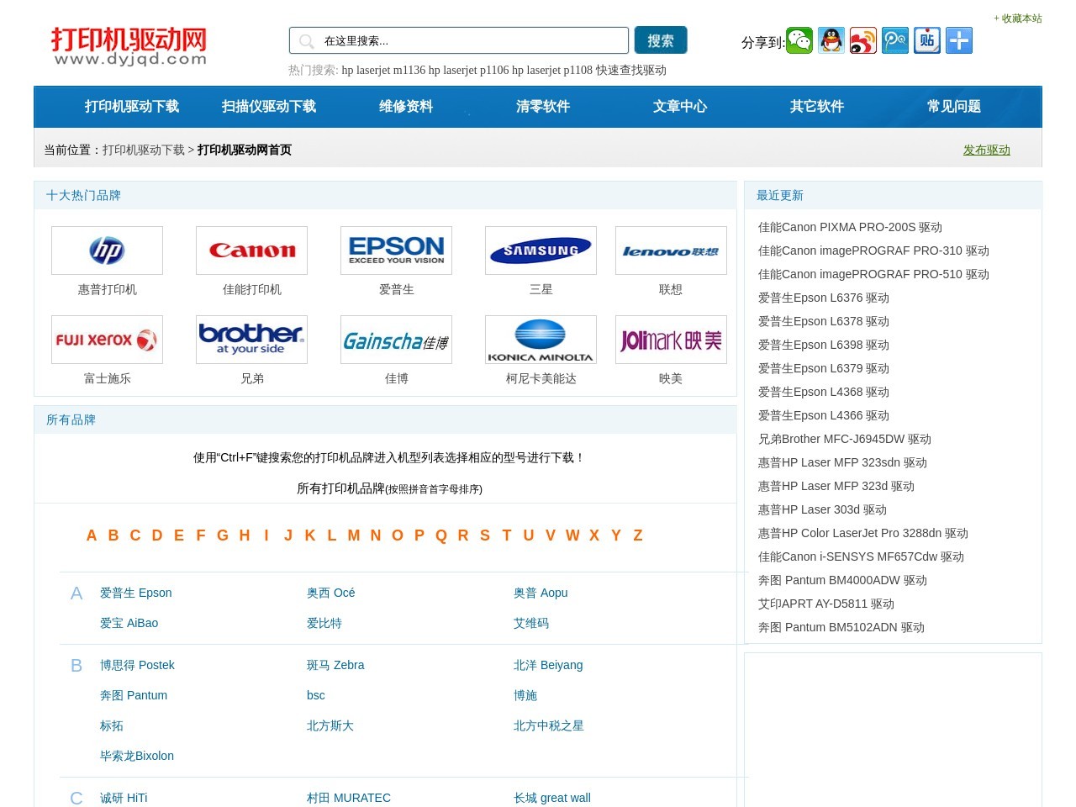Screen dimensions: 1076x807
Task: Open 艾印APRT AY-D5811 driver link
Action: coord(826,604)
